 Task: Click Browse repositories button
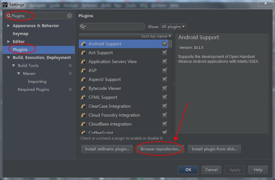[x=160, y=149]
